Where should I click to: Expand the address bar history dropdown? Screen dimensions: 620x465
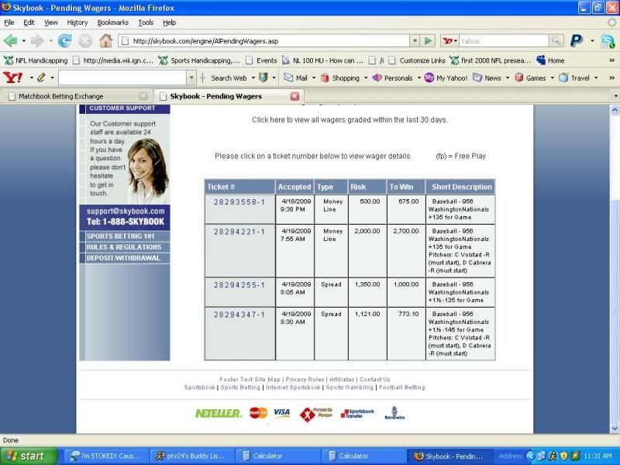pos(415,41)
